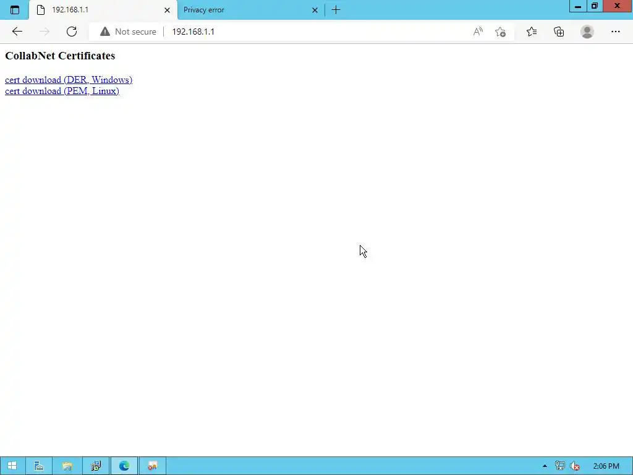Click the muted volume tray icon
The image size is (633, 475).
574,466
